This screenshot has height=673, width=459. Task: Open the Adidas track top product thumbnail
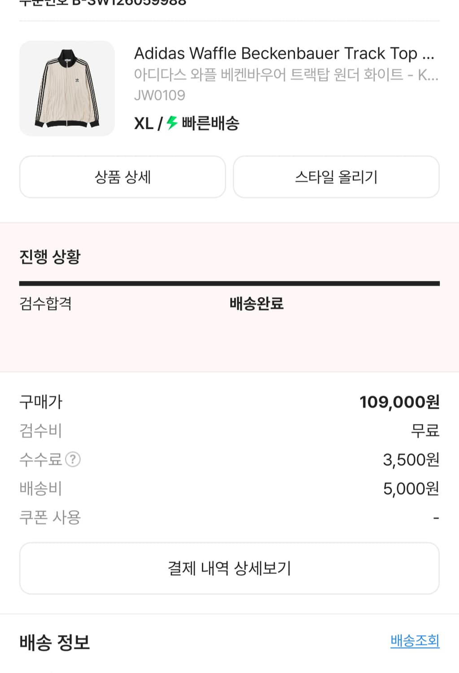tap(67, 88)
